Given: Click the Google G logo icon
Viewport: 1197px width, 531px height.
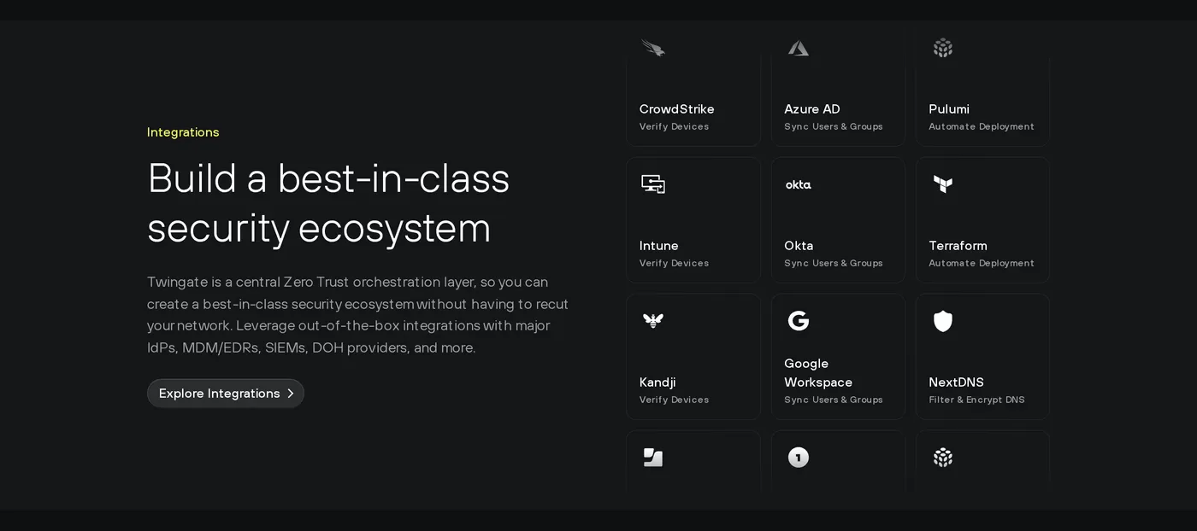Looking at the screenshot, I should (799, 321).
